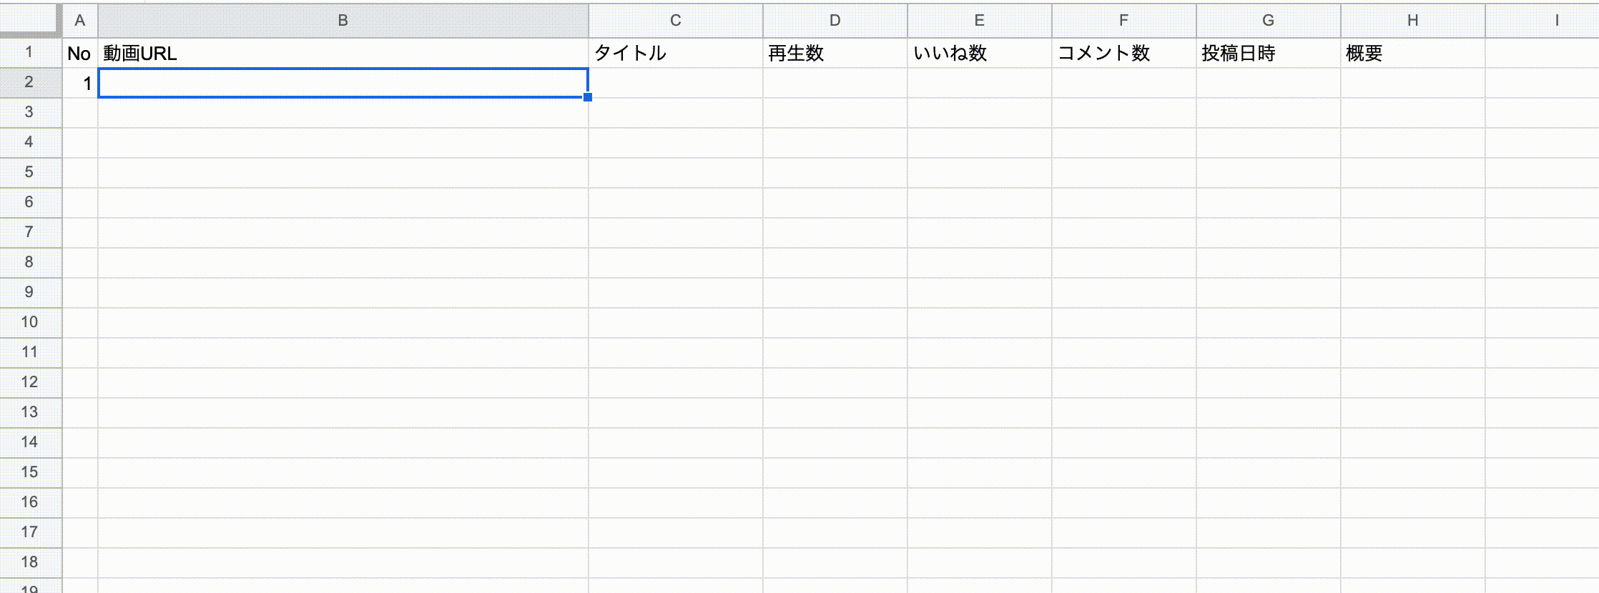The width and height of the screenshot is (1599, 593).
Task: Select column B header
Action: click(x=343, y=21)
